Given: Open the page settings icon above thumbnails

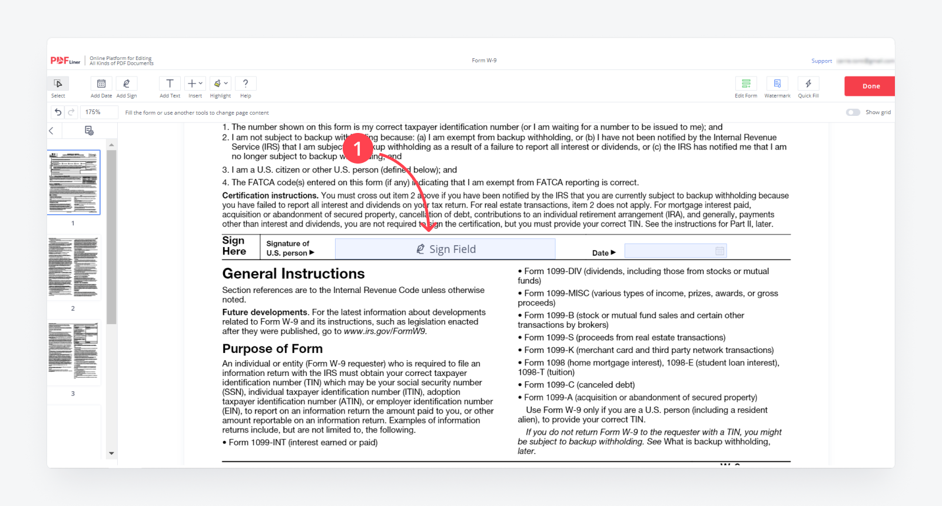Looking at the screenshot, I should [89, 131].
